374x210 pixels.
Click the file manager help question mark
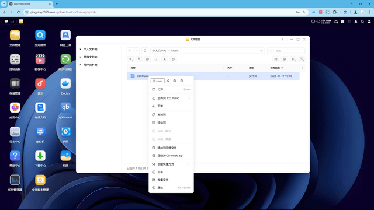click(x=282, y=39)
